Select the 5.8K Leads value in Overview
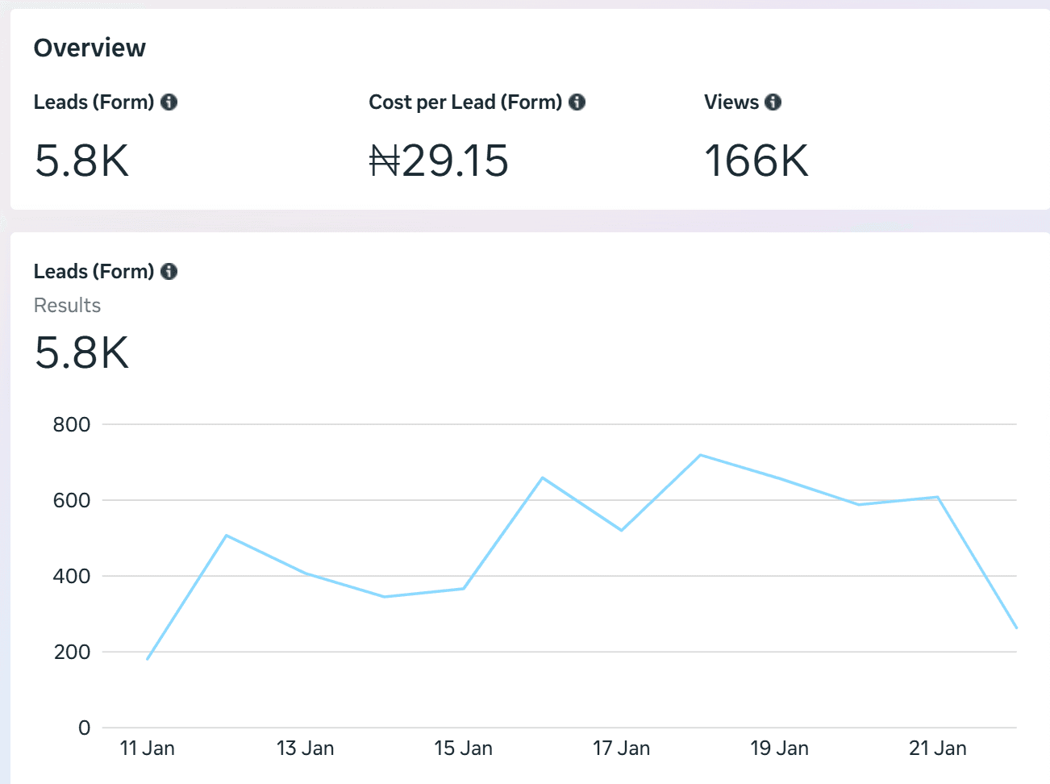This screenshot has width=1050, height=784. click(81, 161)
